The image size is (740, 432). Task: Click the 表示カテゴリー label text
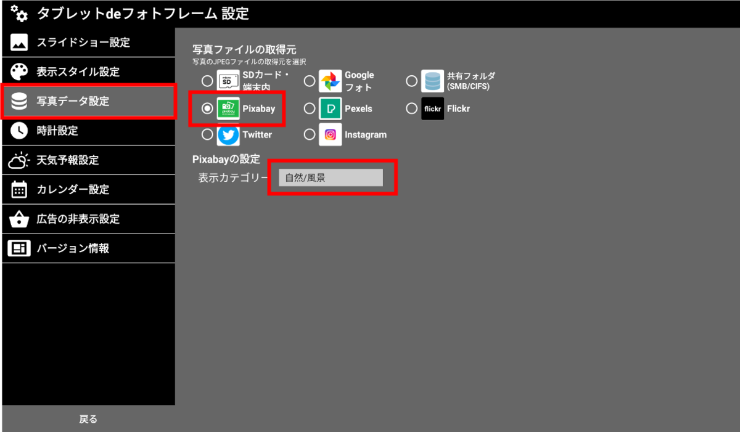tap(234, 178)
